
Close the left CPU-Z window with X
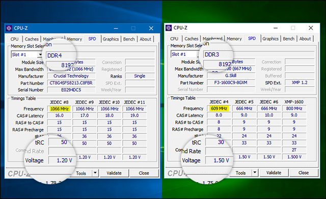pos(151,29)
